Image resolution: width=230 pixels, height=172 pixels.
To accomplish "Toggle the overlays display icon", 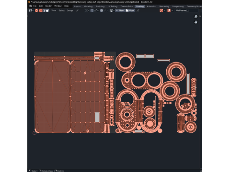I will click(x=169, y=11).
